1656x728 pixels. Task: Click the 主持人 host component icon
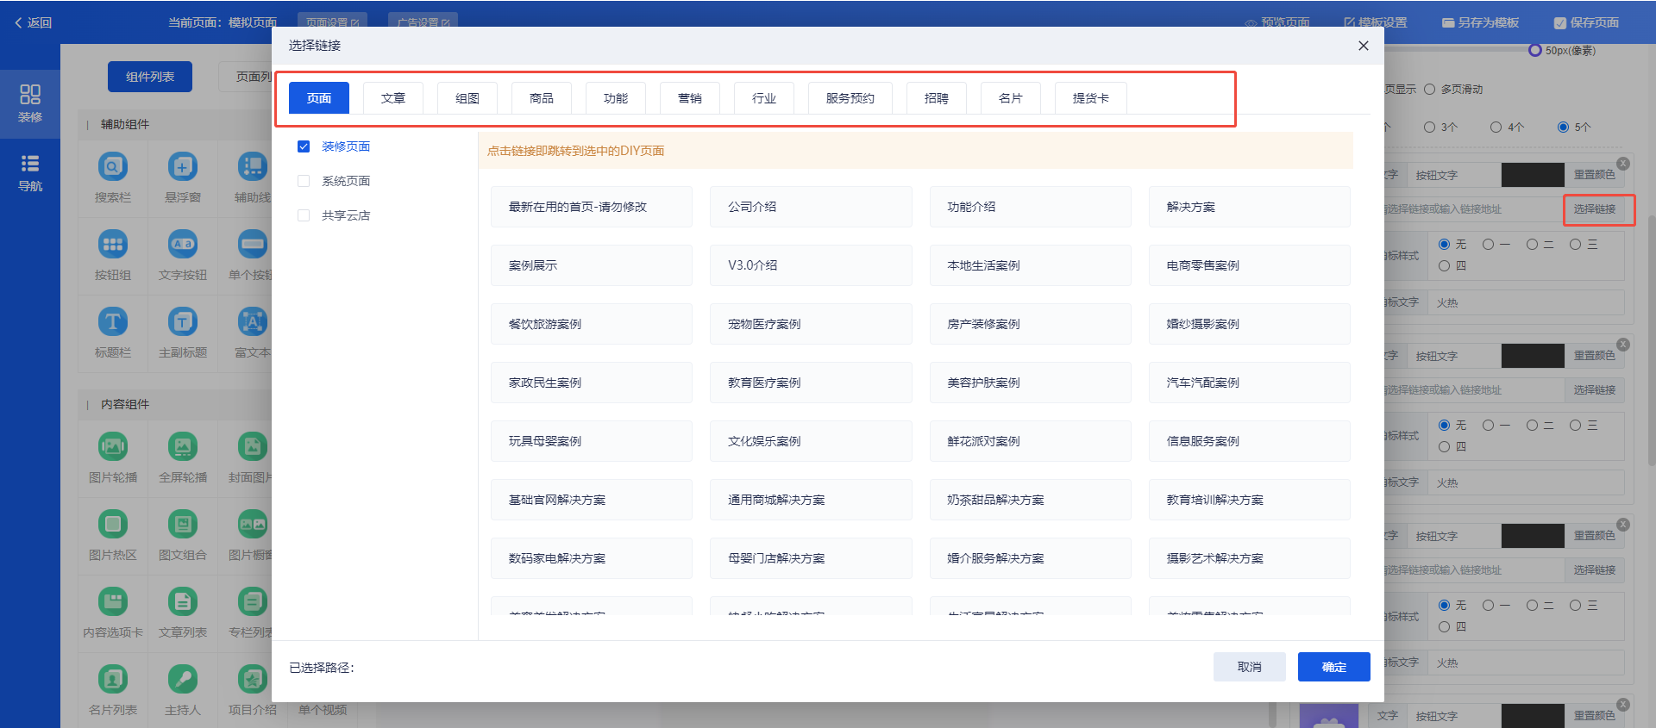click(x=182, y=679)
